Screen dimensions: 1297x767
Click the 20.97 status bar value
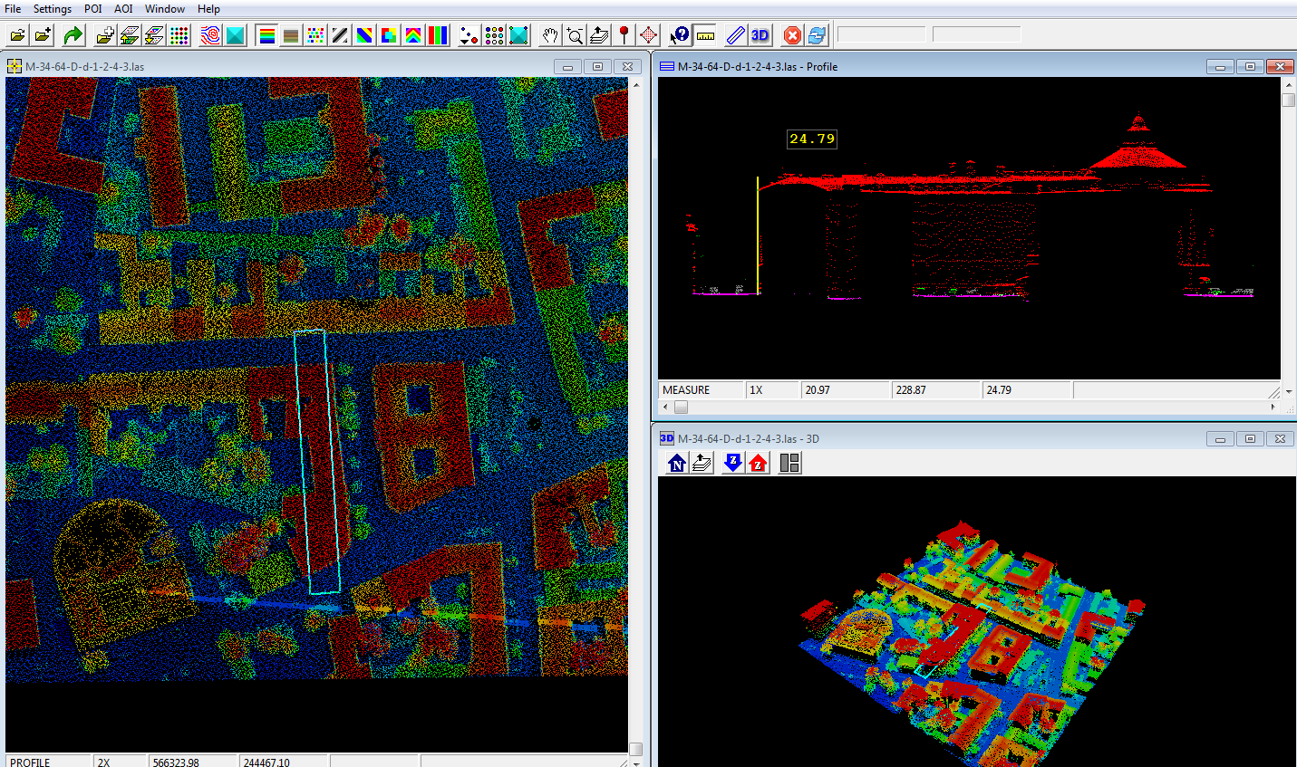pos(846,390)
